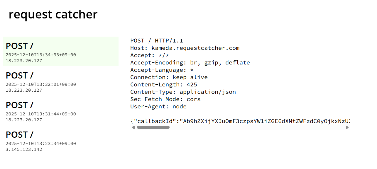Click the Content-Type: application/json header
The height and width of the screenshot is (169, 377).
coord(183,92)
